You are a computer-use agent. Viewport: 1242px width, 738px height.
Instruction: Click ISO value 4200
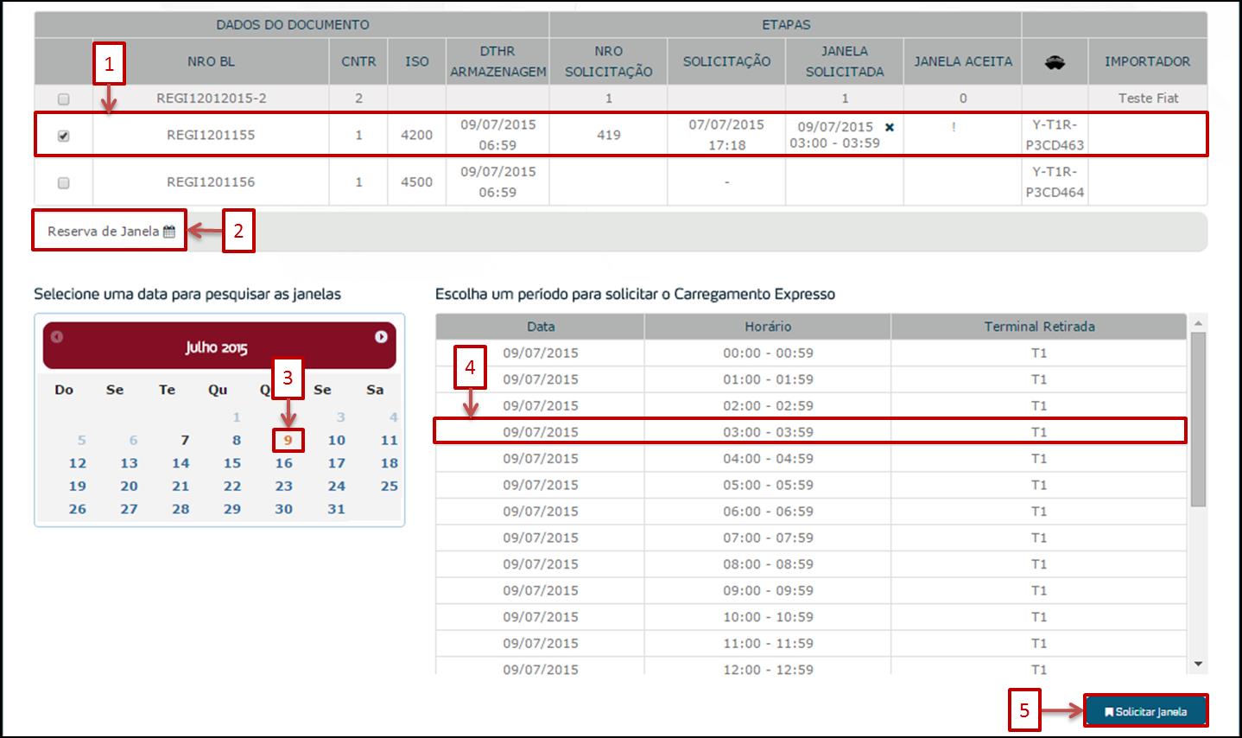(x=416, y=135)
